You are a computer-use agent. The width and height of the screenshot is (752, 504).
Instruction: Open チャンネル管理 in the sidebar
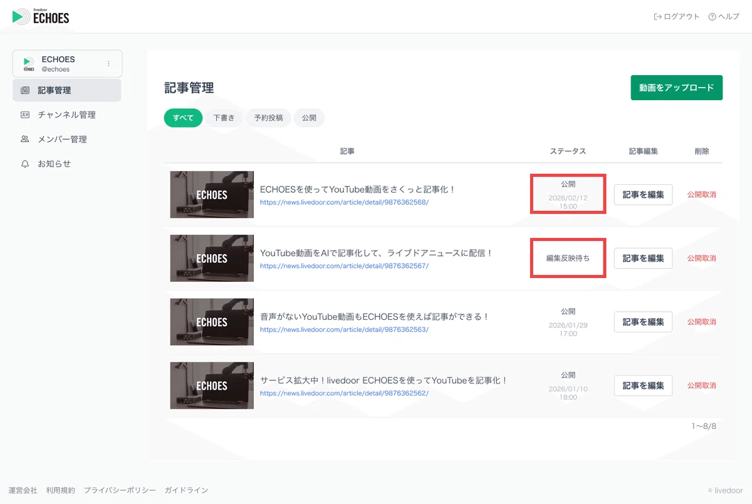tap(66, 115)
